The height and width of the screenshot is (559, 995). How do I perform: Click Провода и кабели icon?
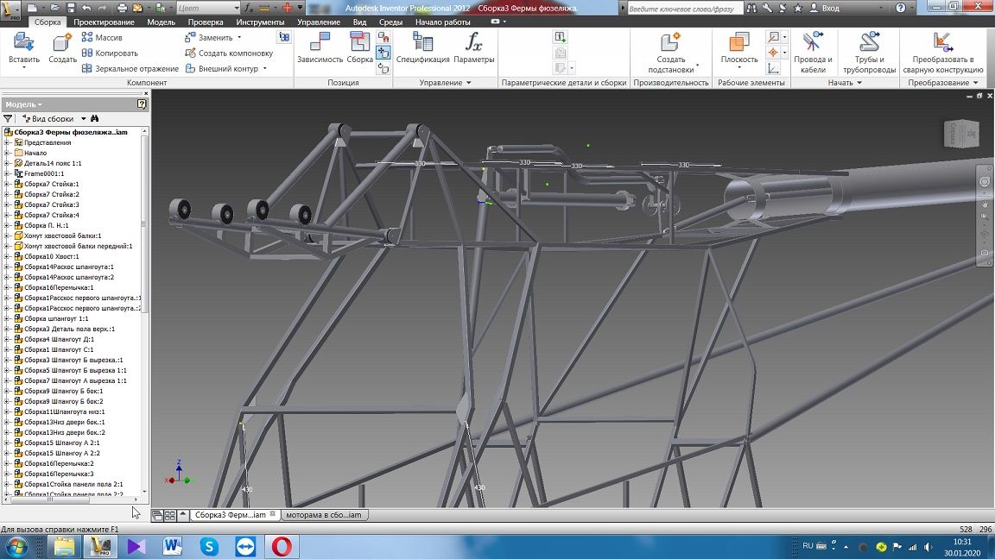tap(813, 42)
